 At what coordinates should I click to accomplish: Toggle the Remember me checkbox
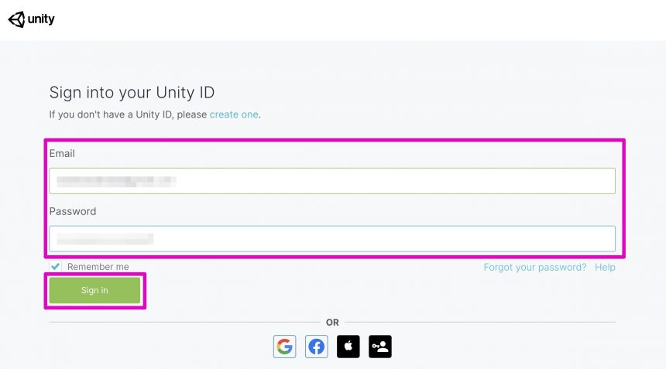[55, 266]
